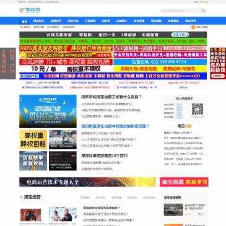Open the two-person photo thumbnail in 淘宝运营

(63, 214)
